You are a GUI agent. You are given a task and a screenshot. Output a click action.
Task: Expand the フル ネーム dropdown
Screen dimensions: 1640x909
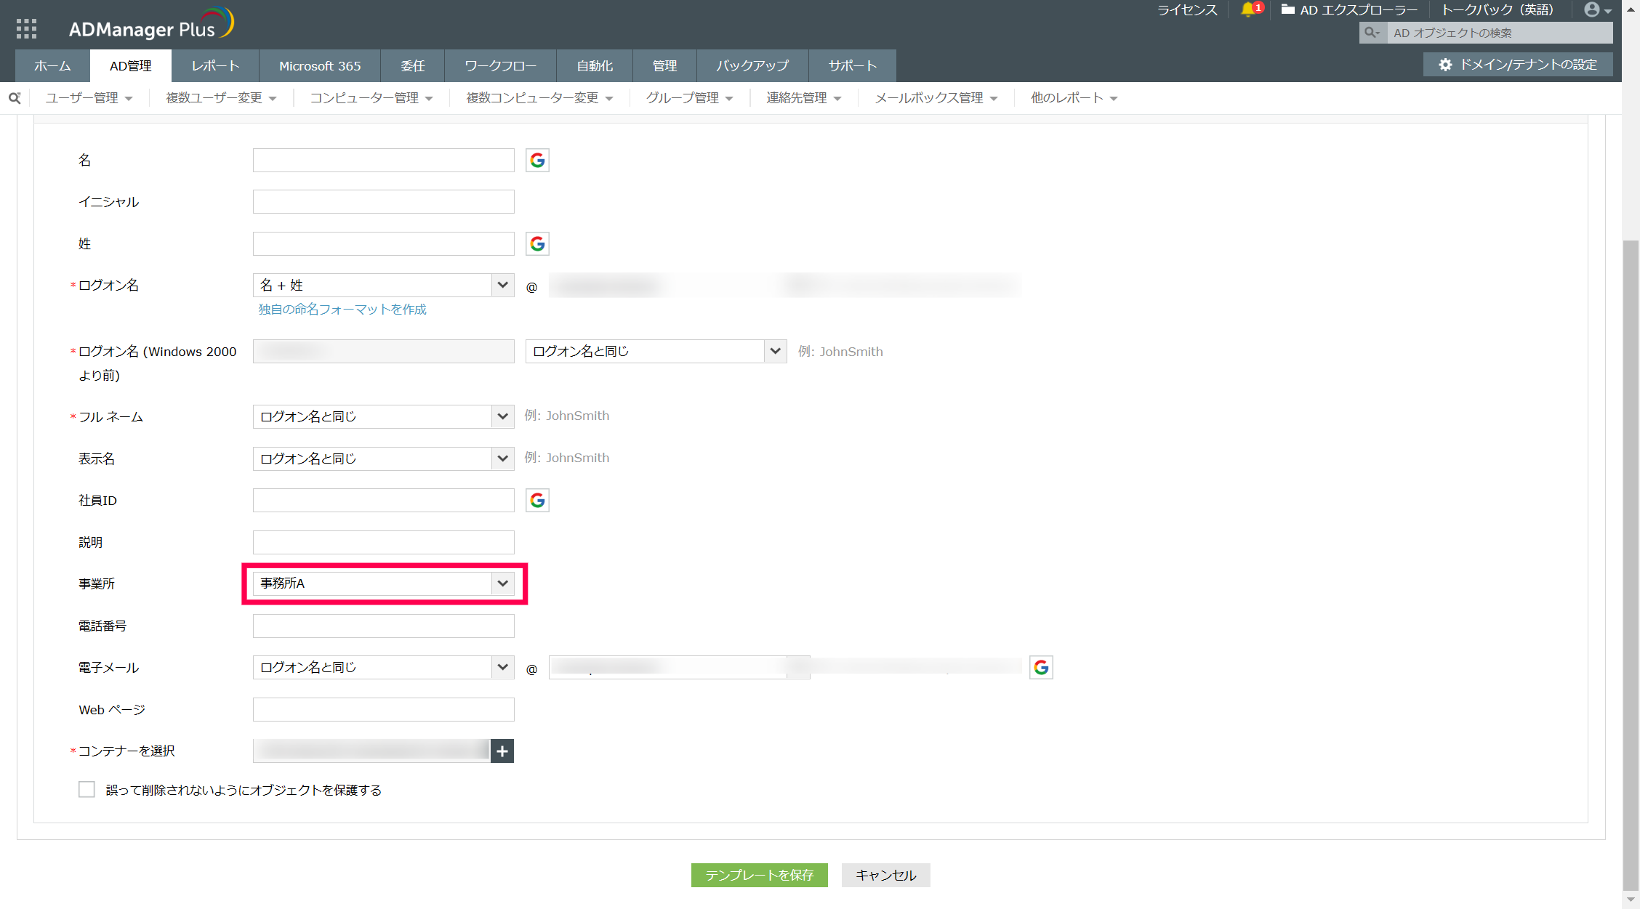[x=383, y=416]
